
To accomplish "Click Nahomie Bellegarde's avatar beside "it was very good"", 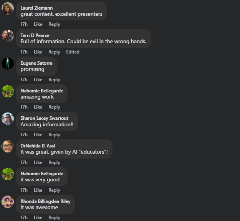I will coord(8,174).
